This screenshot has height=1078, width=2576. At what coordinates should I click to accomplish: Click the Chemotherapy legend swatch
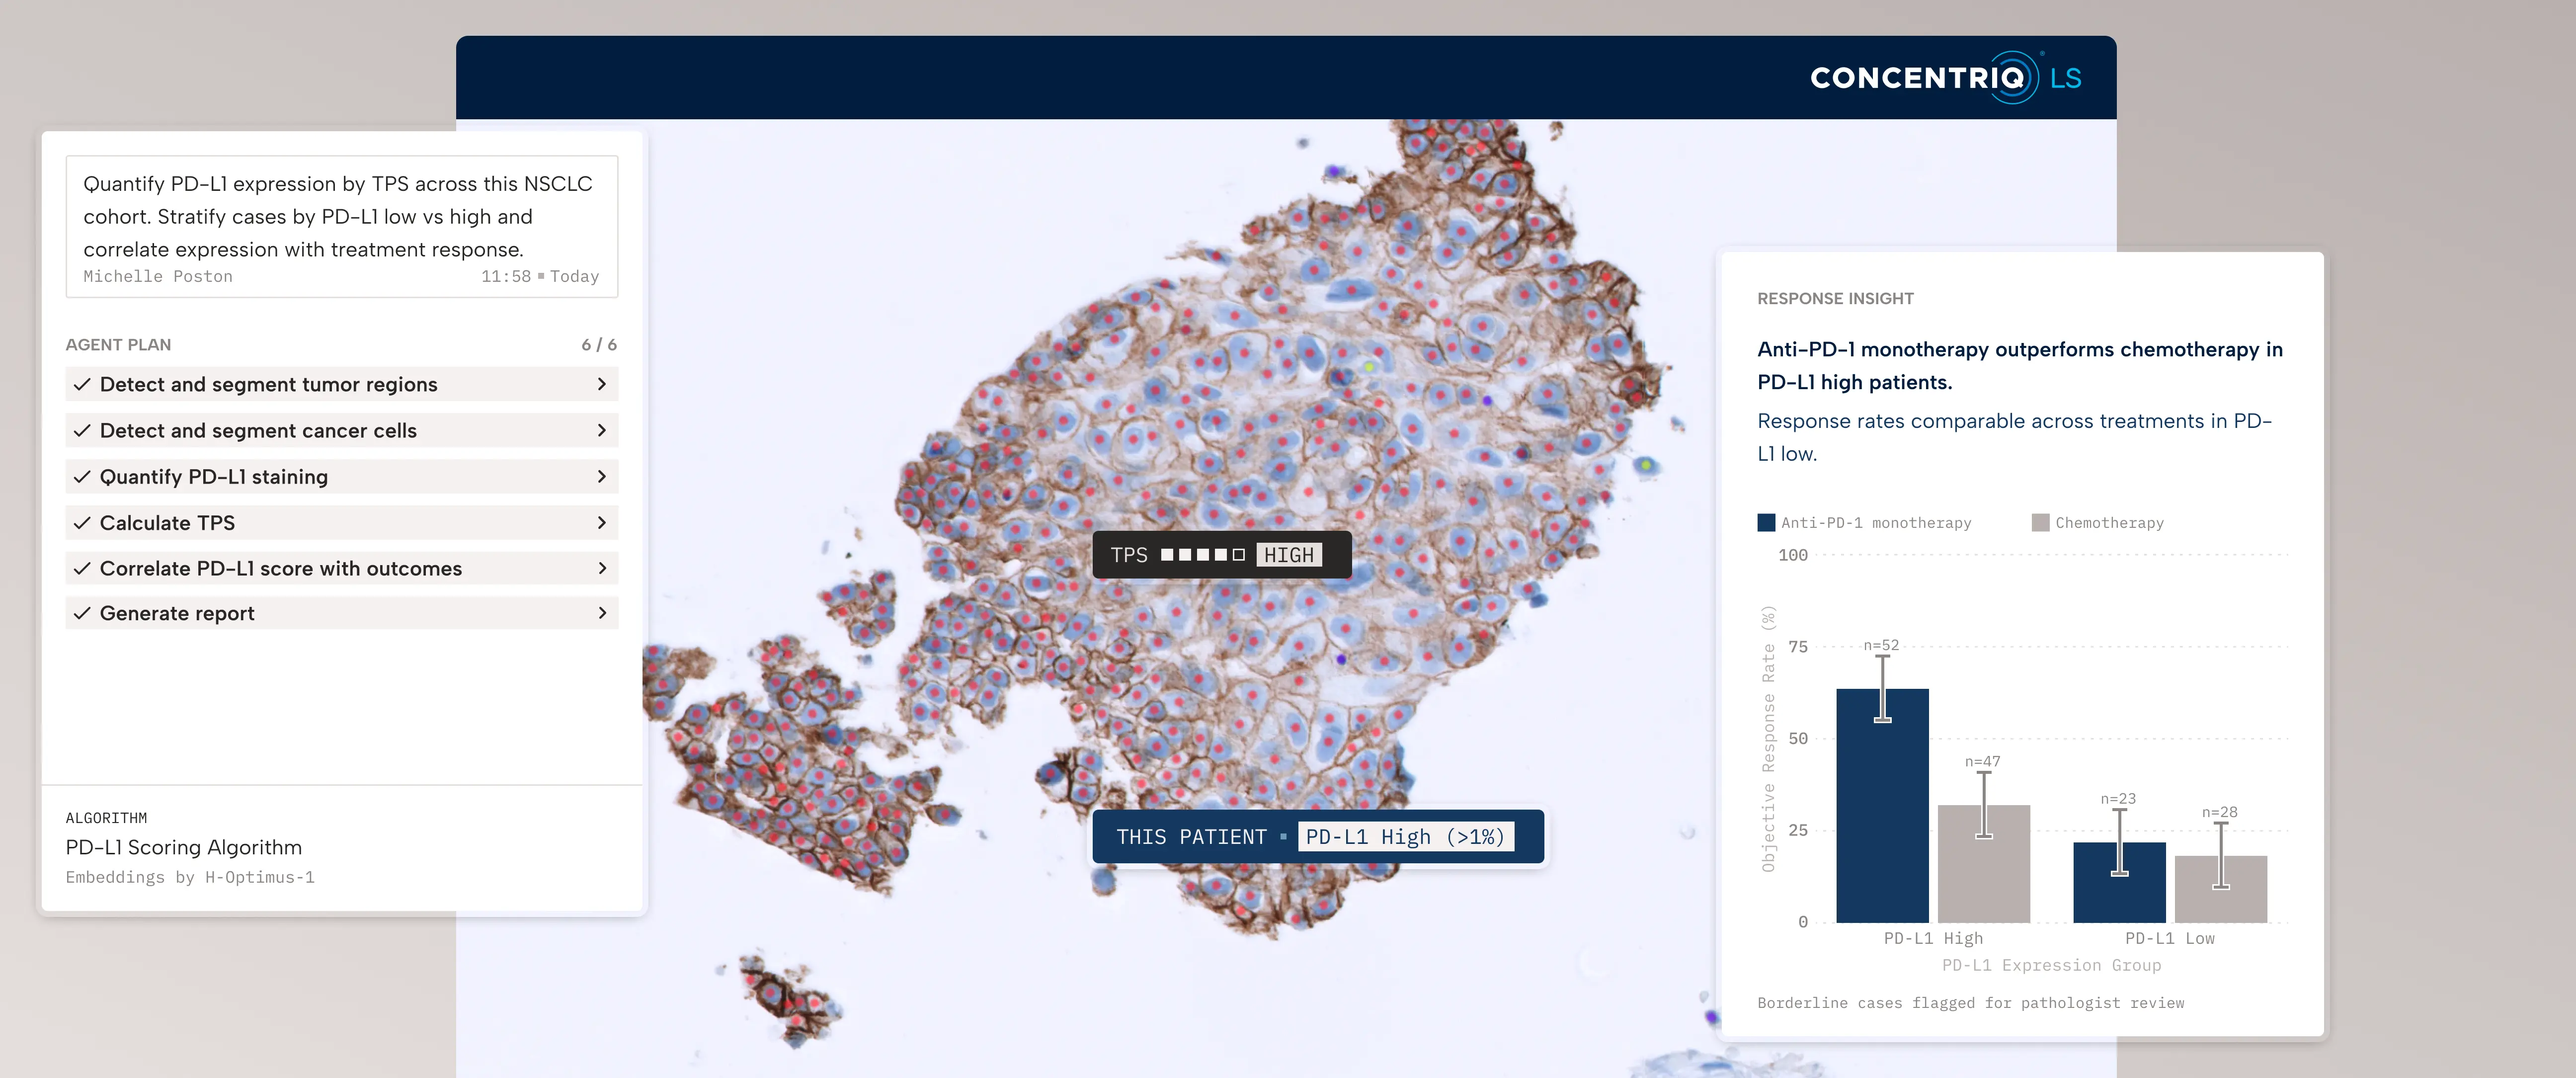[x=2041, y=522]
